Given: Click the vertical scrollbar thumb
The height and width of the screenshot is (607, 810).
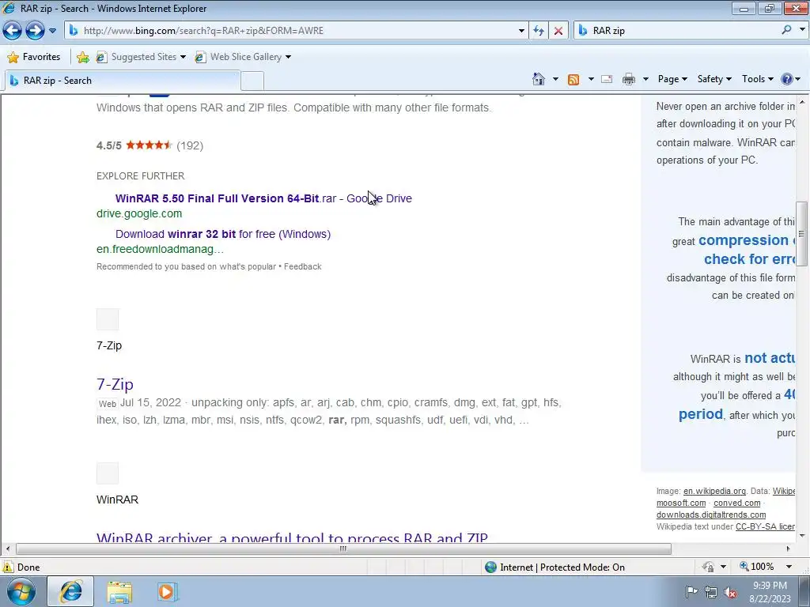Looking at the screenshot, I should tap(802, 233).
